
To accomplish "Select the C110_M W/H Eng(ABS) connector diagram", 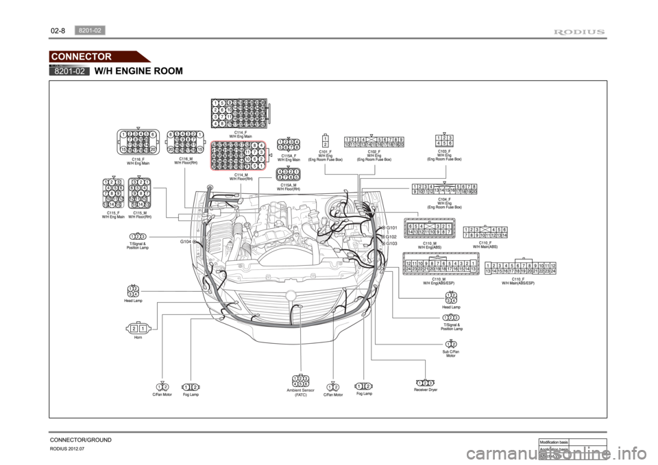I will [430, 229].
